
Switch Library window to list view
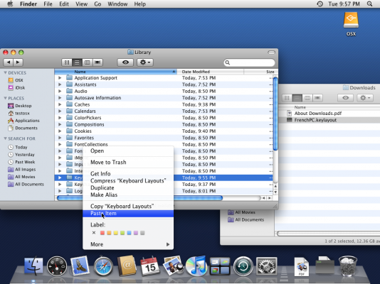tap(77, 62)
